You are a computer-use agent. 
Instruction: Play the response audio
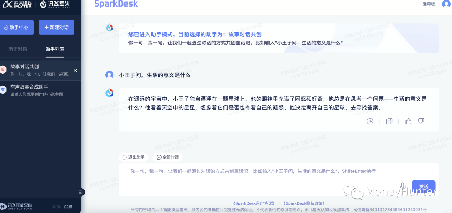(370, 121)
